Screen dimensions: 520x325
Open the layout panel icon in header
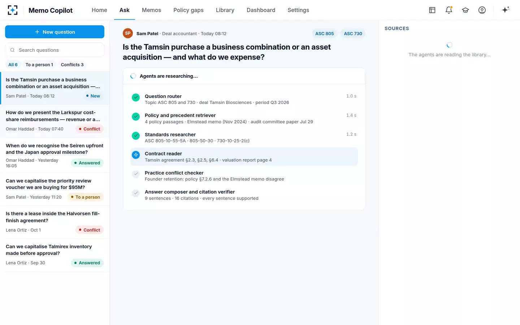(432, 10)
